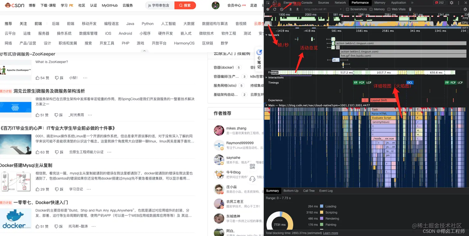Open more options on 小猷 article row

(85, 78)
